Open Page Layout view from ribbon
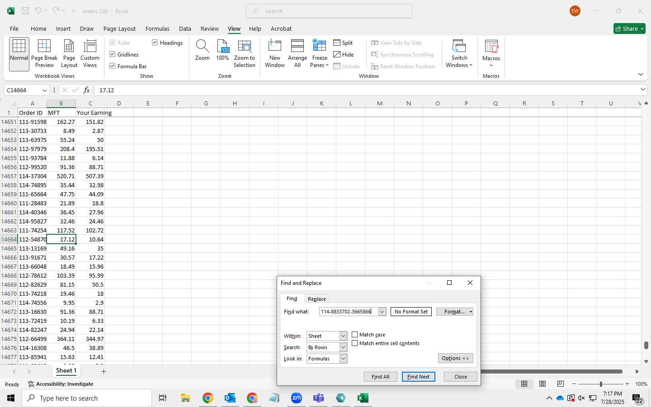The height and width of the screenshot is (407, 651). (69, 54)
